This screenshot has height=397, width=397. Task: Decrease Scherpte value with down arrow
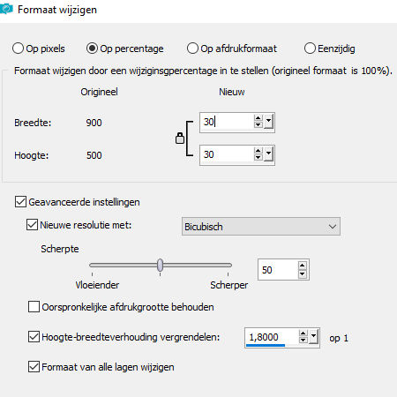303,274
